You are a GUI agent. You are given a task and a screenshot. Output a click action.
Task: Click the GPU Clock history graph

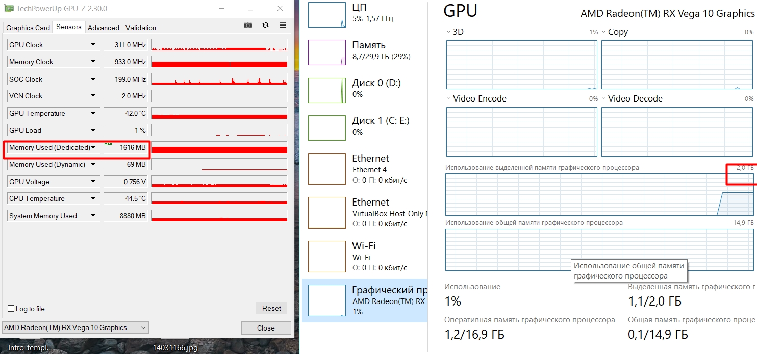point(219,45)
